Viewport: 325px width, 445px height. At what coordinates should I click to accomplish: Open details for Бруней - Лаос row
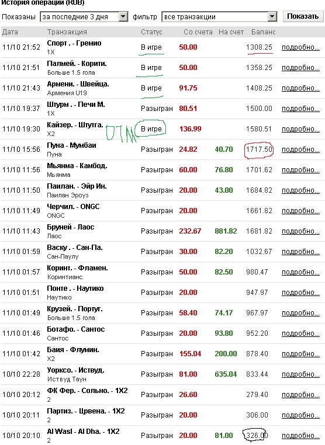coord(300,231)
